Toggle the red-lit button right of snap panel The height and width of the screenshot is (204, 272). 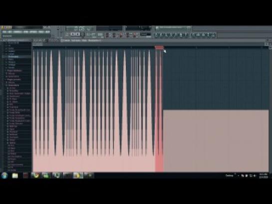134,34
